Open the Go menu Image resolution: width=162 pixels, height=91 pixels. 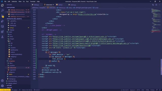click(24, 2)
